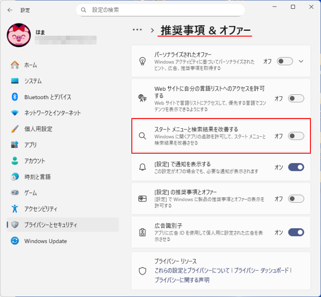Click the bell notification icon
321x297 pixels.
click(x=142, y=167)
